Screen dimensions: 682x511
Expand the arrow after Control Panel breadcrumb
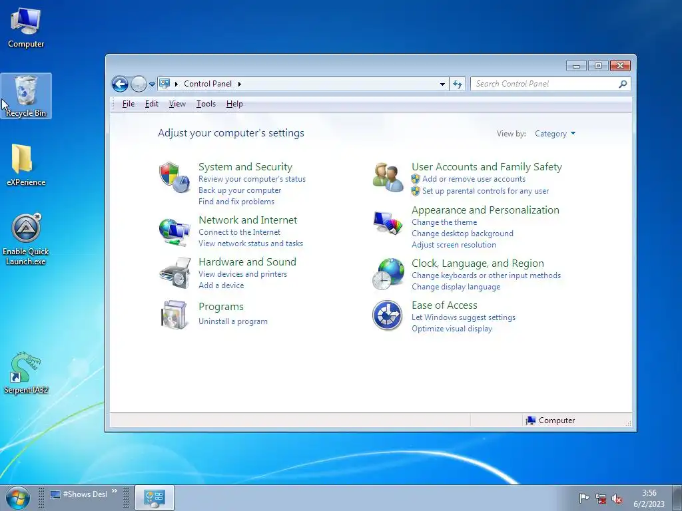pyautogui.click(x=239, y=84)
